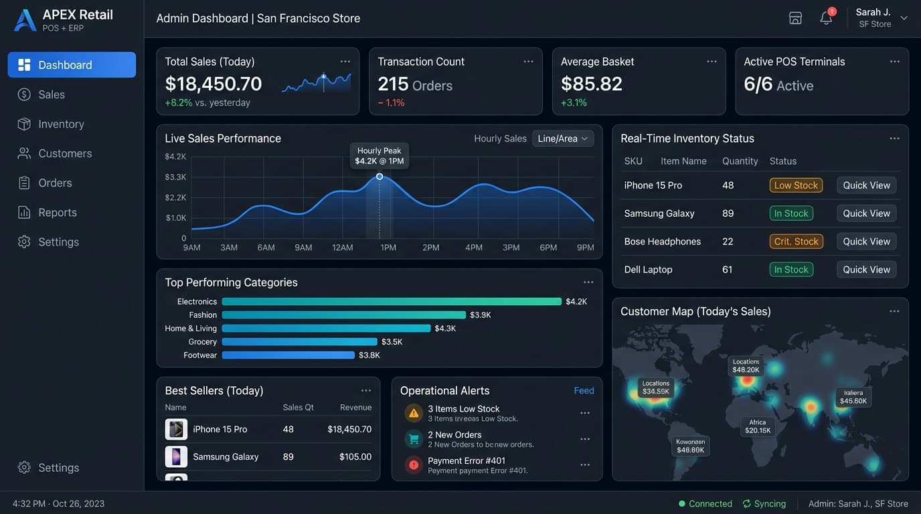Click the Home & Living category bar

[327, 329]
